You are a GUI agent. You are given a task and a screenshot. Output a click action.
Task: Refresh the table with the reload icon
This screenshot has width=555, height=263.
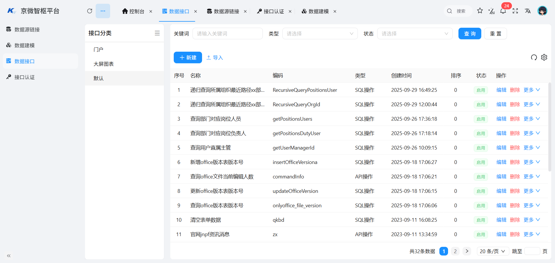pos(534,57)
